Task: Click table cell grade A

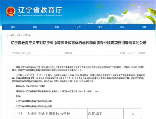Action: tap(133, 114)
